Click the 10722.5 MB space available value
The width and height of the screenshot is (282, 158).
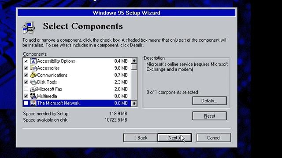116,120
